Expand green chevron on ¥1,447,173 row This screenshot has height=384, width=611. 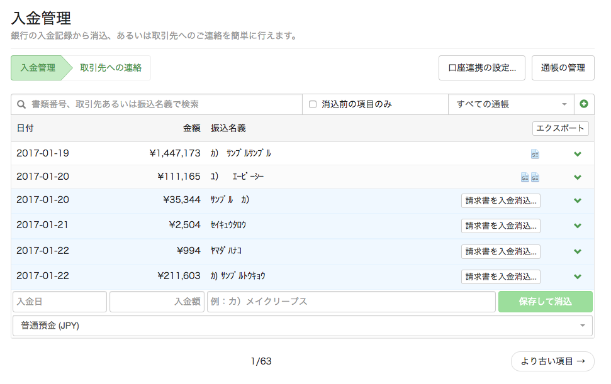578,154
